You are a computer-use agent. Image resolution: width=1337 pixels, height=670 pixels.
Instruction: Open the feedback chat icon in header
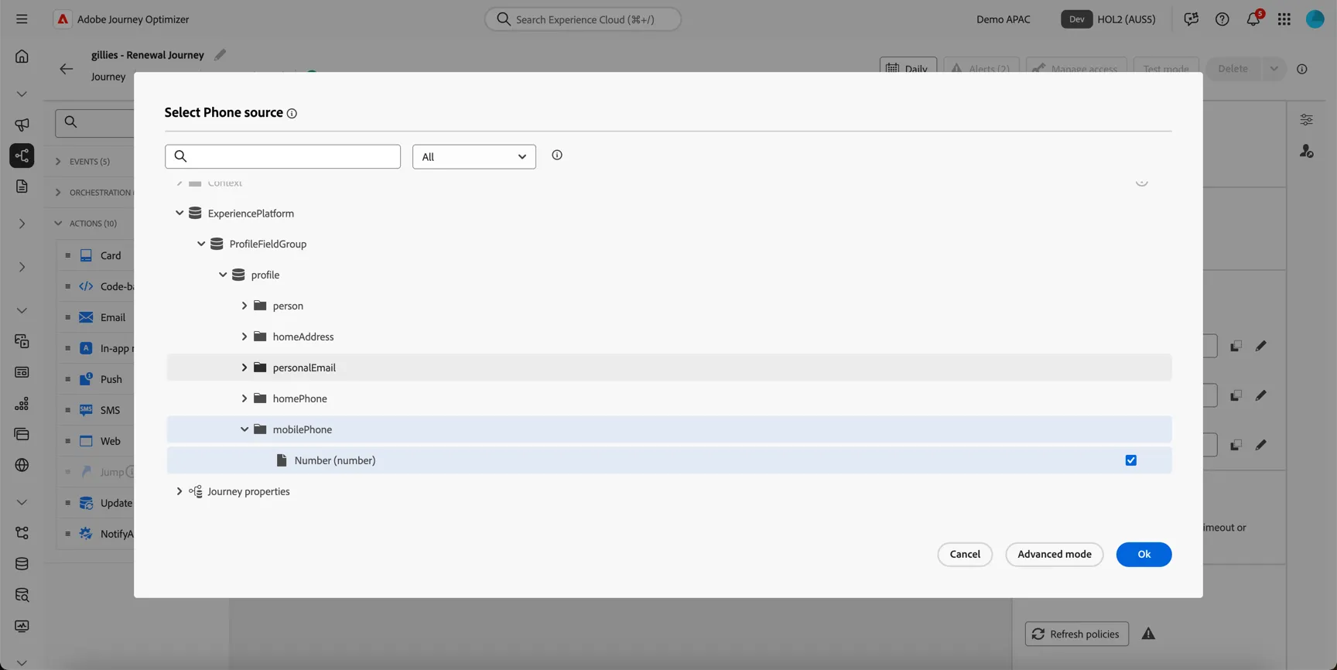coord(1191,19)
